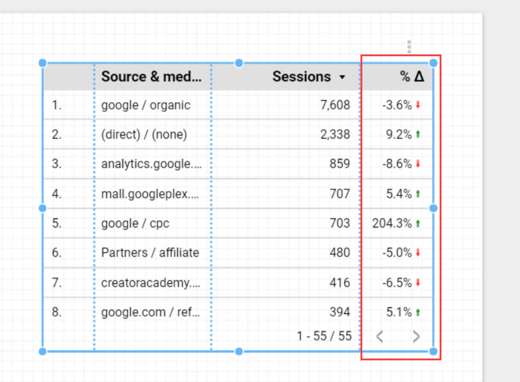Image resolution: width=520 pixels, height=382 pixels.
Task: Click the 7,608 sessions value
Action: coord(335,105)
